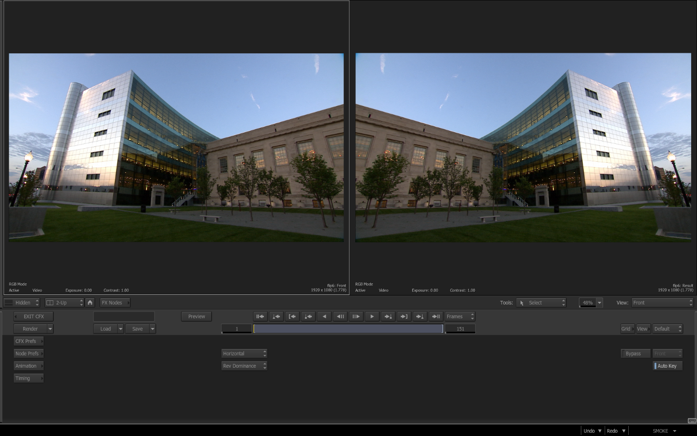Toggle the Bypass button

pos(635,354)
